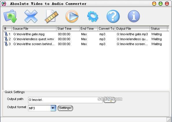Click the resize grip in bottom corner
Viewport: 172px width, 122px height.
tap(169, 119)
